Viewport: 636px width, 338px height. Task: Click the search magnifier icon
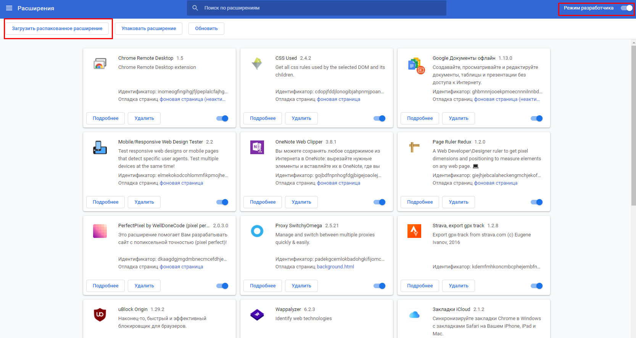pyautogui.click(x=195, y=8)
